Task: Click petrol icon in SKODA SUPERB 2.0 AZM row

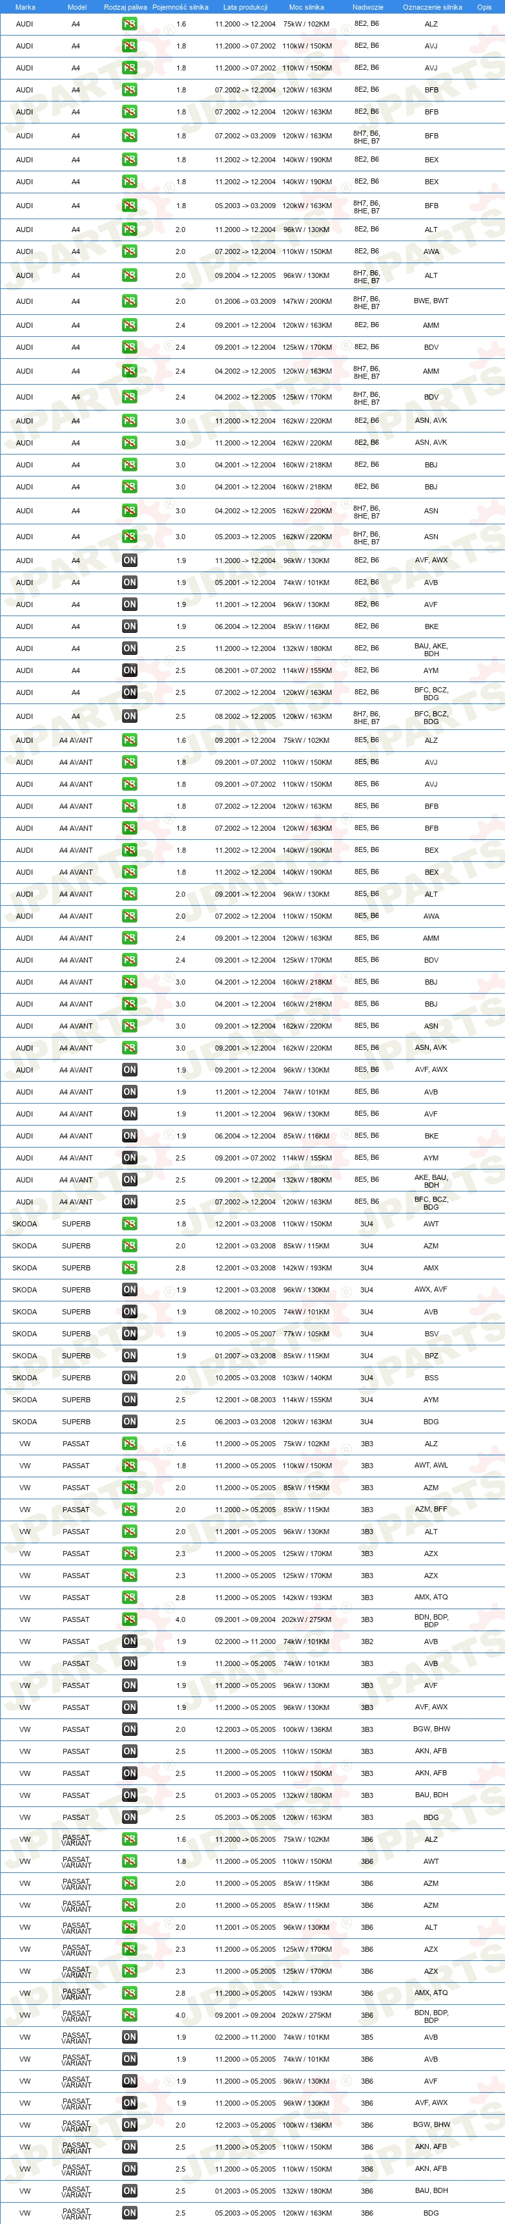Action: click(x=129, y=1246)
